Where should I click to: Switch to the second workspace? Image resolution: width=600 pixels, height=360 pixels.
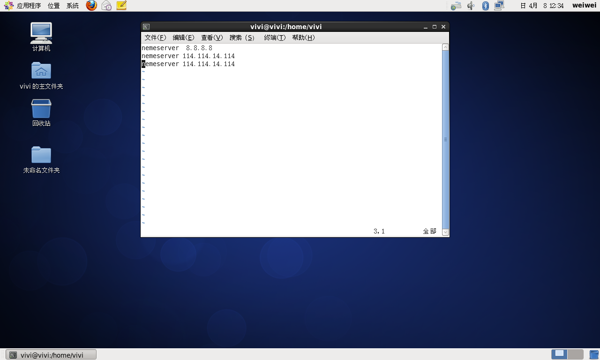576,354
